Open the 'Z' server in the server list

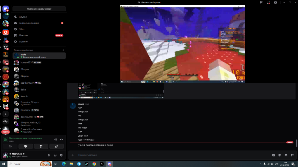(x=5, y=114)
